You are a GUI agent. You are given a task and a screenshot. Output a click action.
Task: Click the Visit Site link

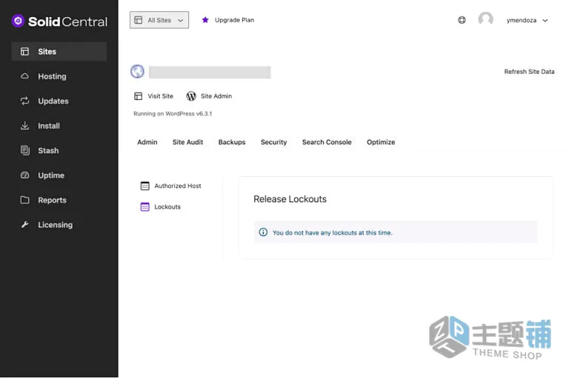click(160, 96)
